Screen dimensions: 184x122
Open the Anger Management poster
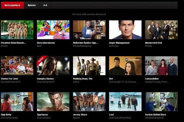tap(125, 30)
